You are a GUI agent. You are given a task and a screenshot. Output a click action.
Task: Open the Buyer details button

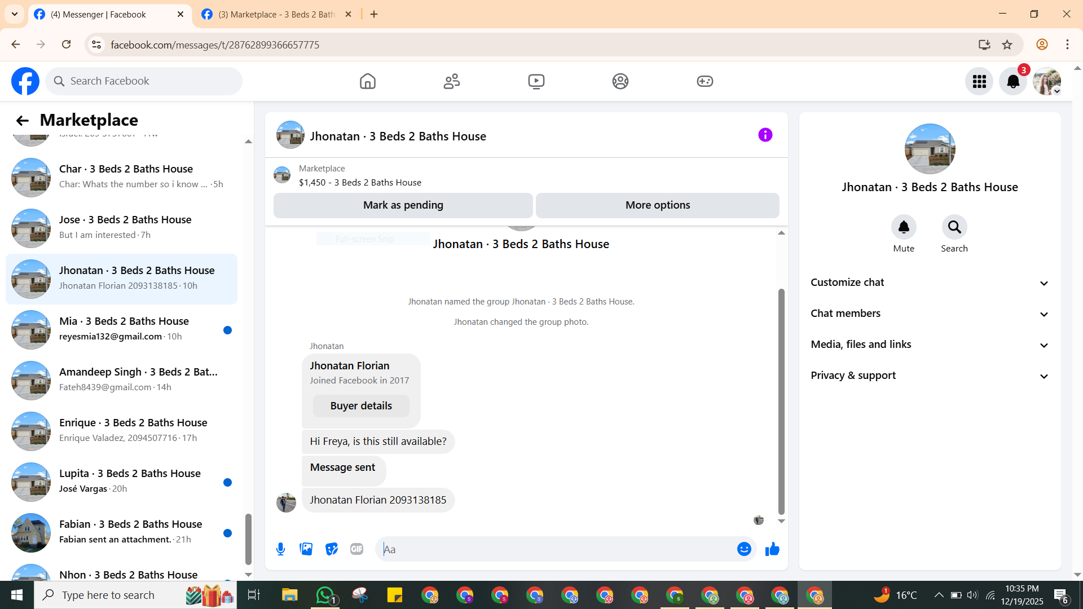coord(361,406)
